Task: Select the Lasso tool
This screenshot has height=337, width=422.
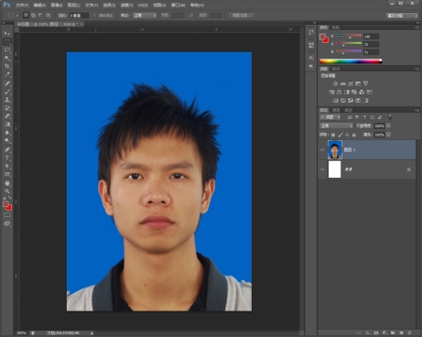Action: pos(7,49)
